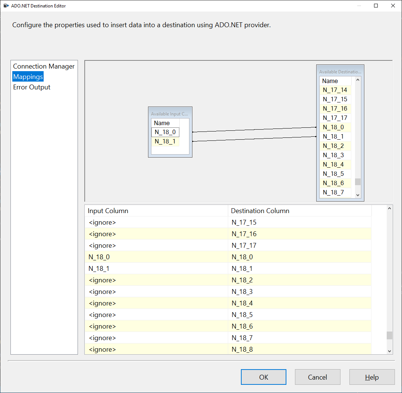Image resolution: width=402 pixels, height=393 pixels.
Task: Open input column dropdown for N_17_16 row
Action: coord(156,234)
